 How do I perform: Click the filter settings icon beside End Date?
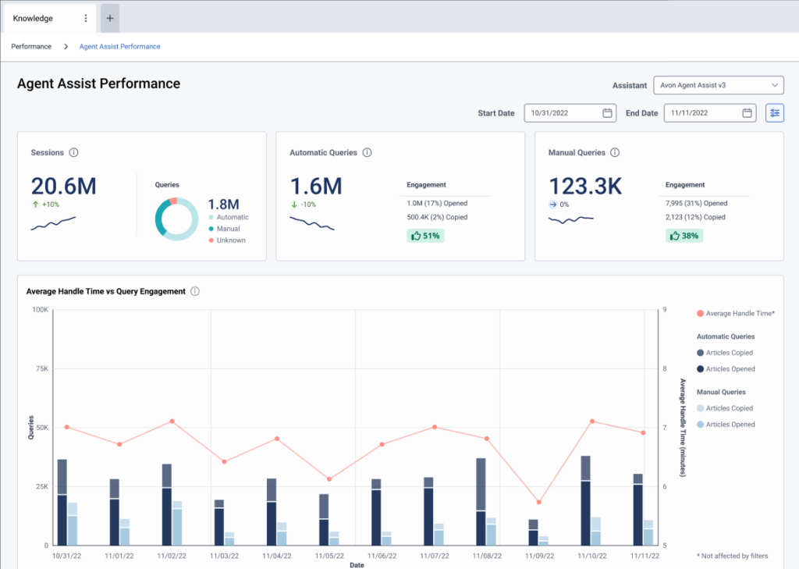pos(774,112)
